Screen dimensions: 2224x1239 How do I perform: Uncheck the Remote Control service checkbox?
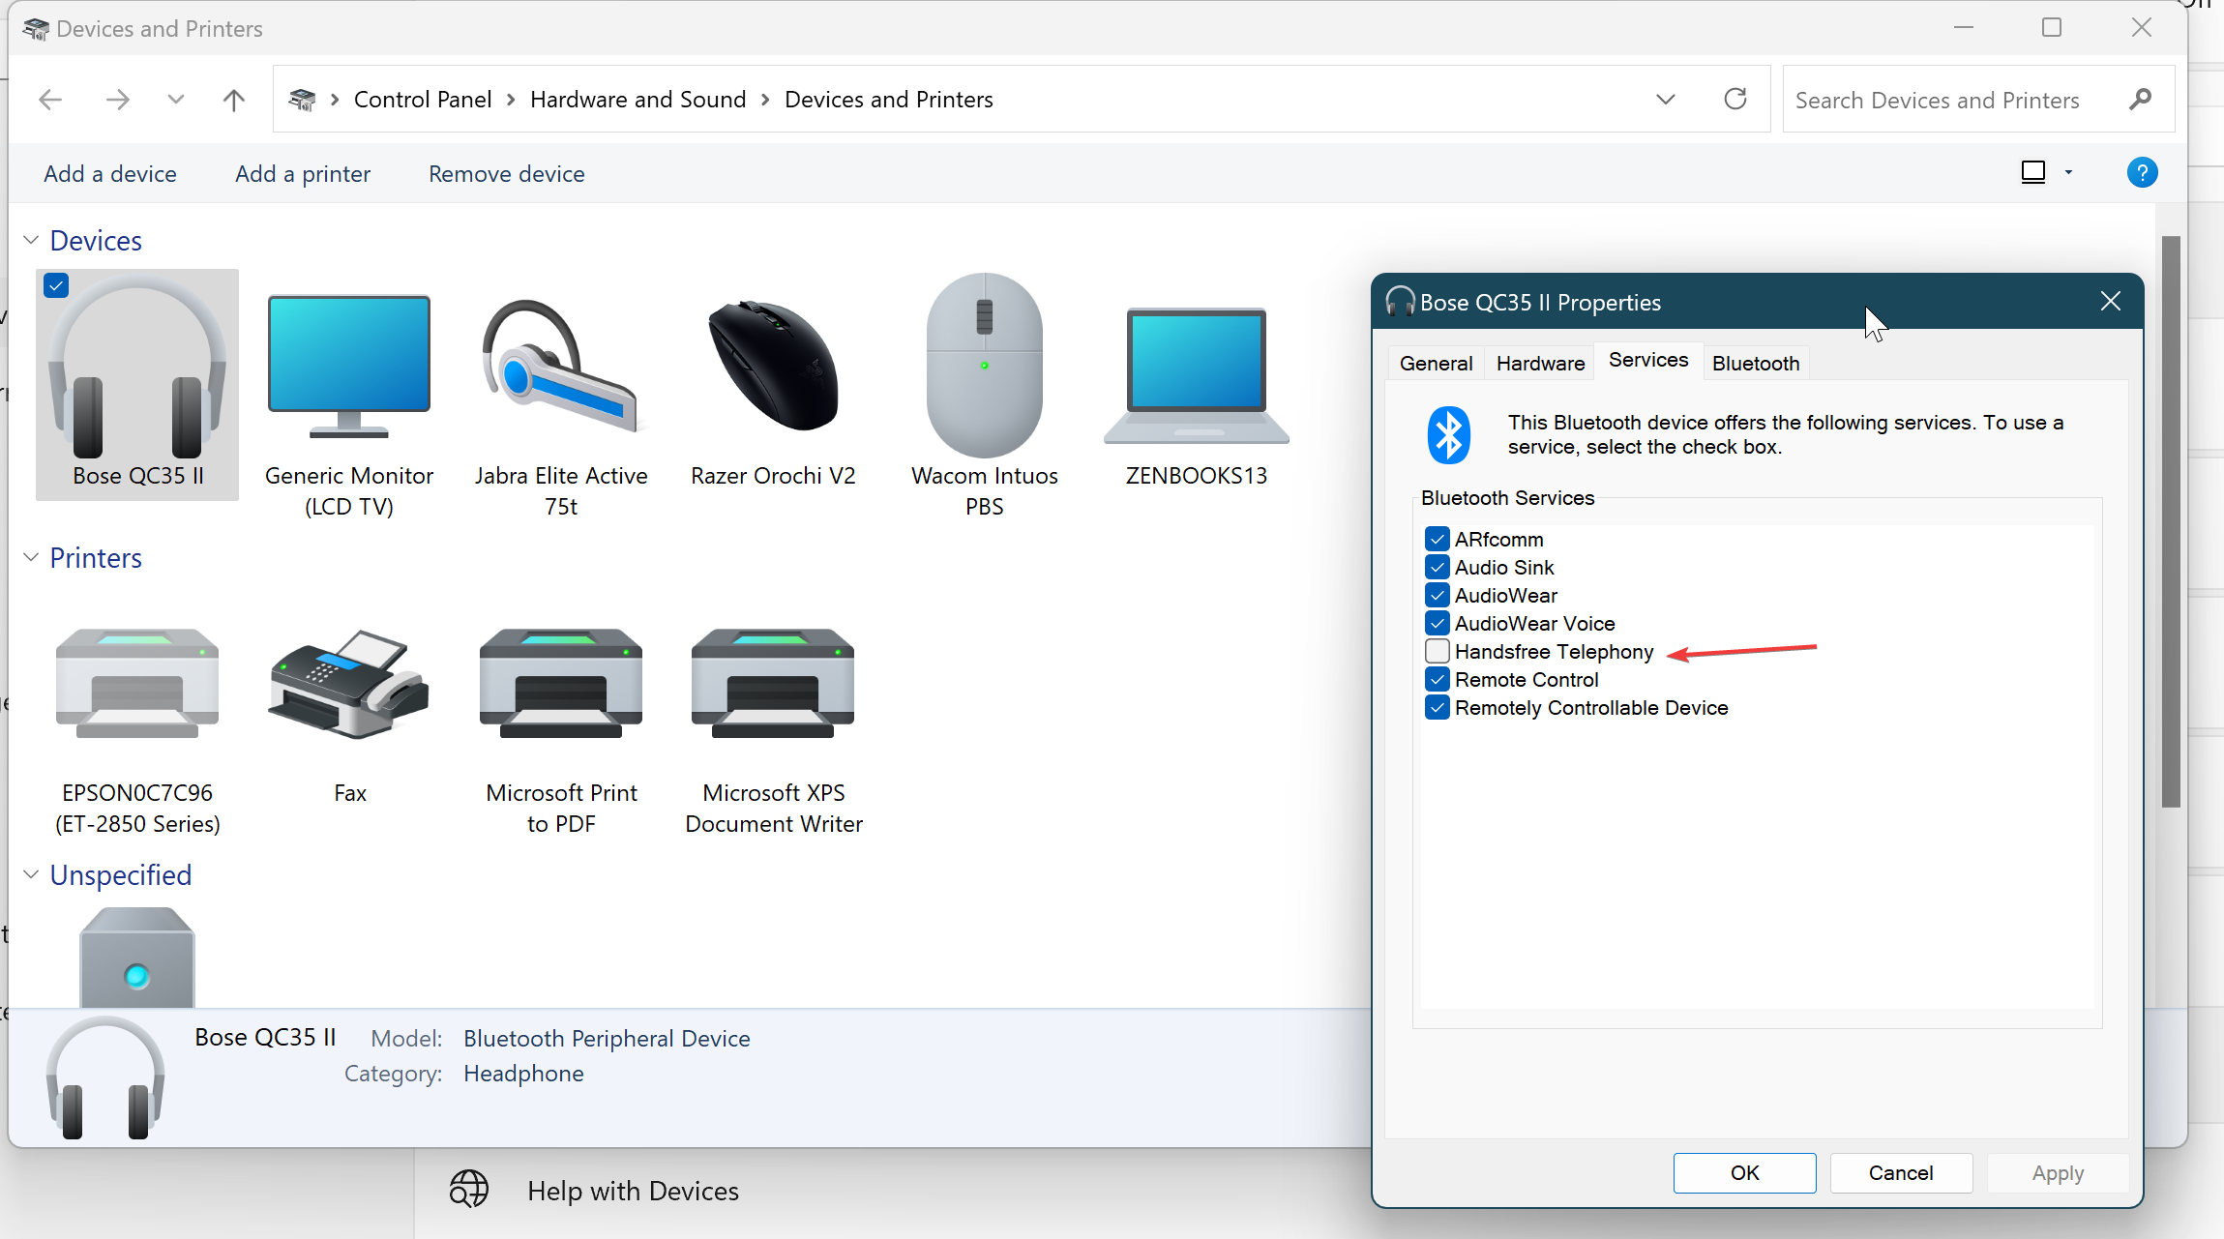[x=1438, y=679]
